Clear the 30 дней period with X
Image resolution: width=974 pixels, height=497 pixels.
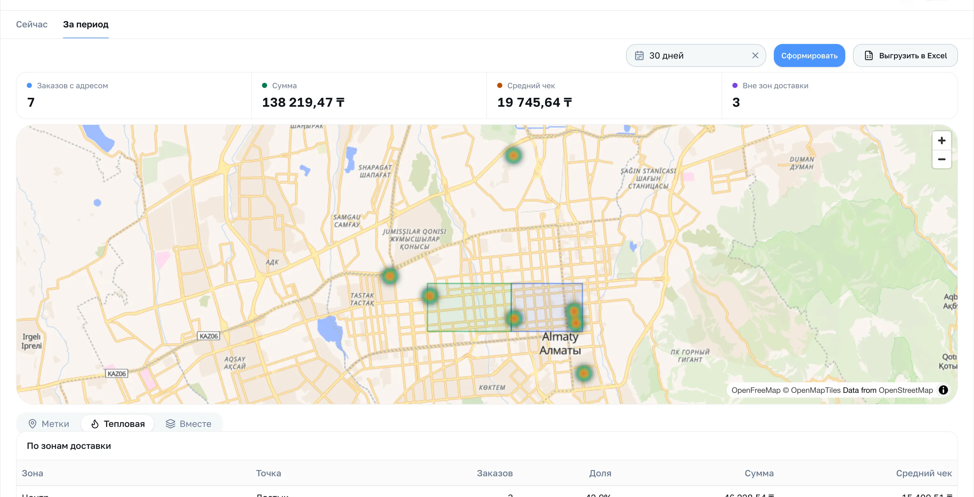point(755,55)
